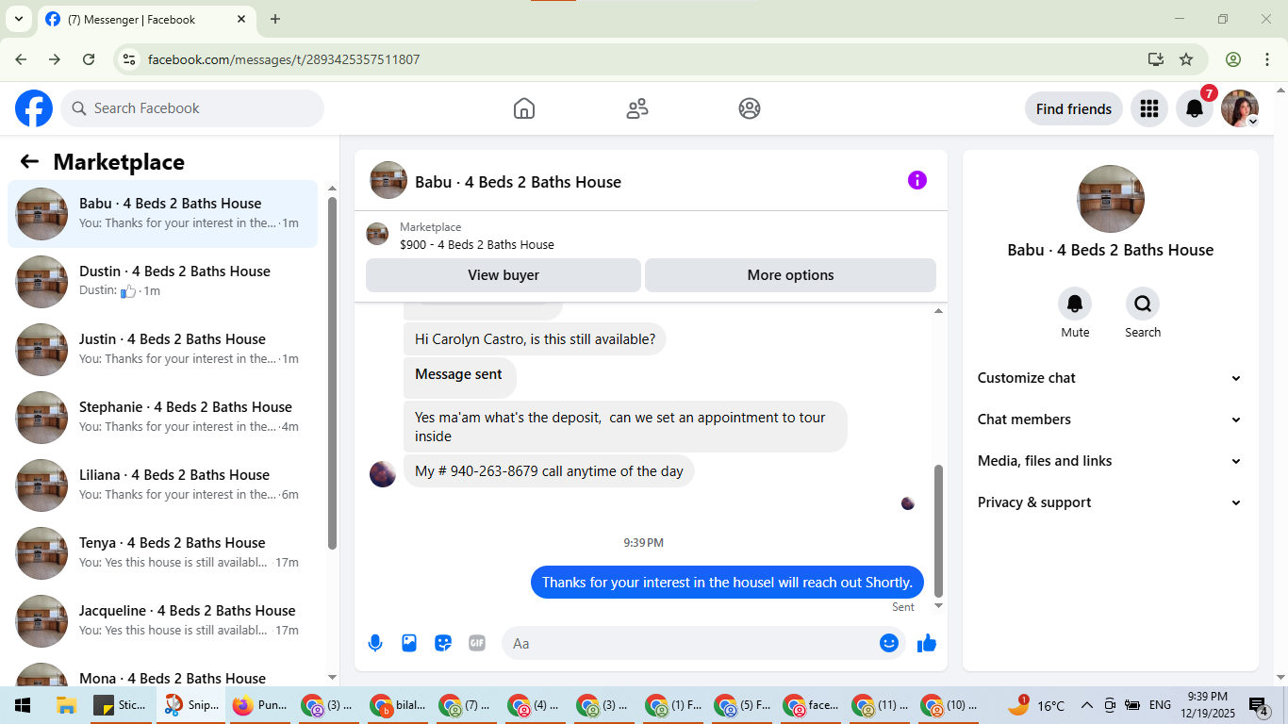Click Find friends button
Screen dimensions: 1288x724
(x=1074, y=108)
